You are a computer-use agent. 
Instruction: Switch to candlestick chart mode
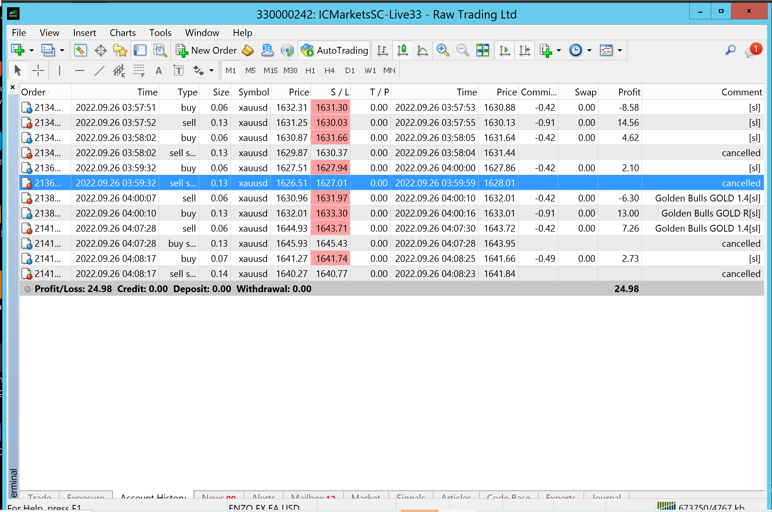coord(403,51)
